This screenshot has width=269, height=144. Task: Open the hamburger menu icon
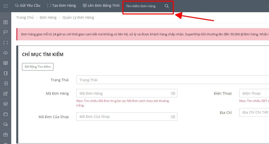5,6
